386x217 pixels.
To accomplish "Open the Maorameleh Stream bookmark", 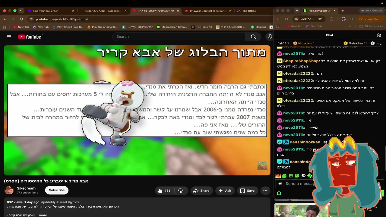I will tap(172, 27).
